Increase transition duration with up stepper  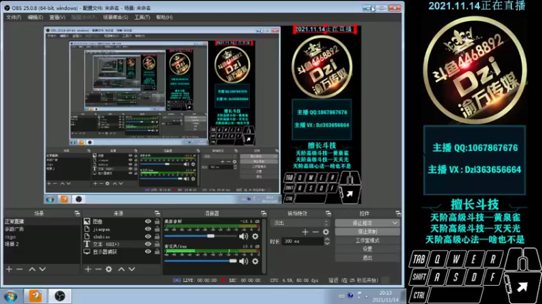pos(327,240)
